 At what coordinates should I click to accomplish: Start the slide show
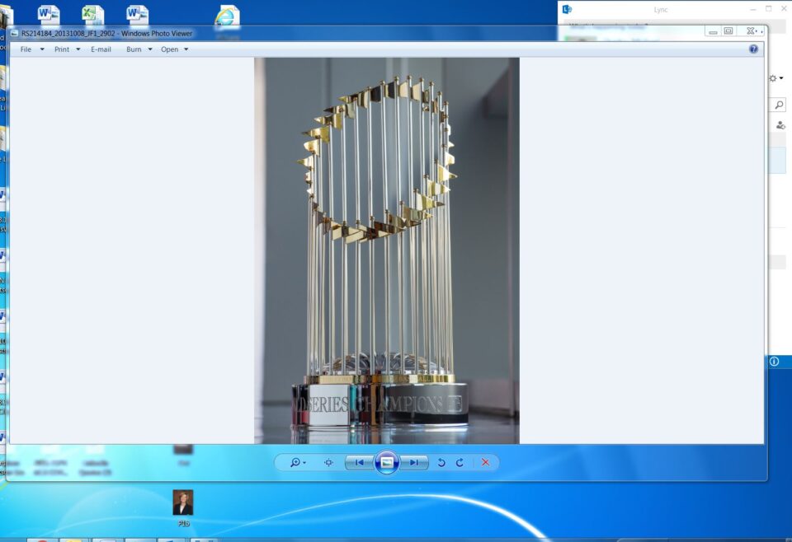[x=387, y=462]
